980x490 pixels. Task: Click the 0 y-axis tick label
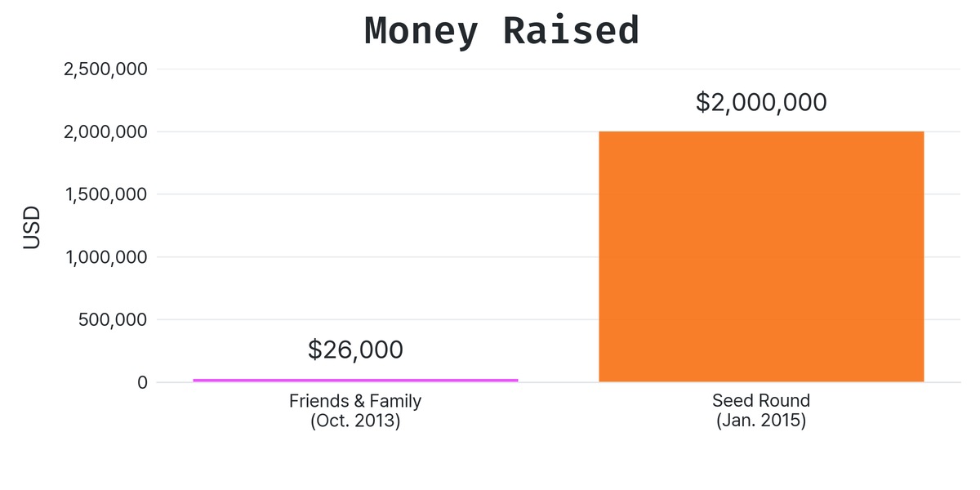click(142, 382)
